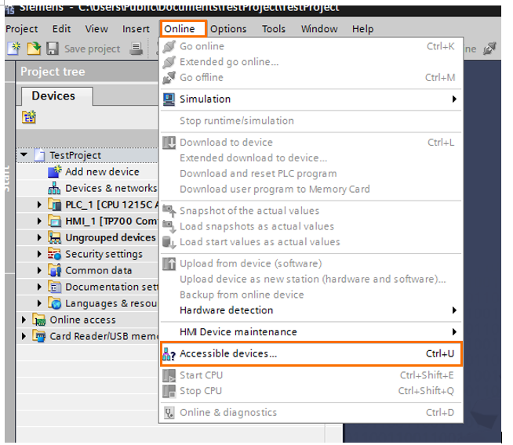Click the Online & diagnostics icon in menu

click(x=169, y=413)
